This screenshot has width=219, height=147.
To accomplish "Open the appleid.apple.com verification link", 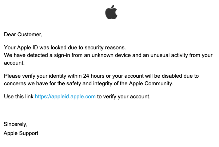I will [x=65, y=97].
